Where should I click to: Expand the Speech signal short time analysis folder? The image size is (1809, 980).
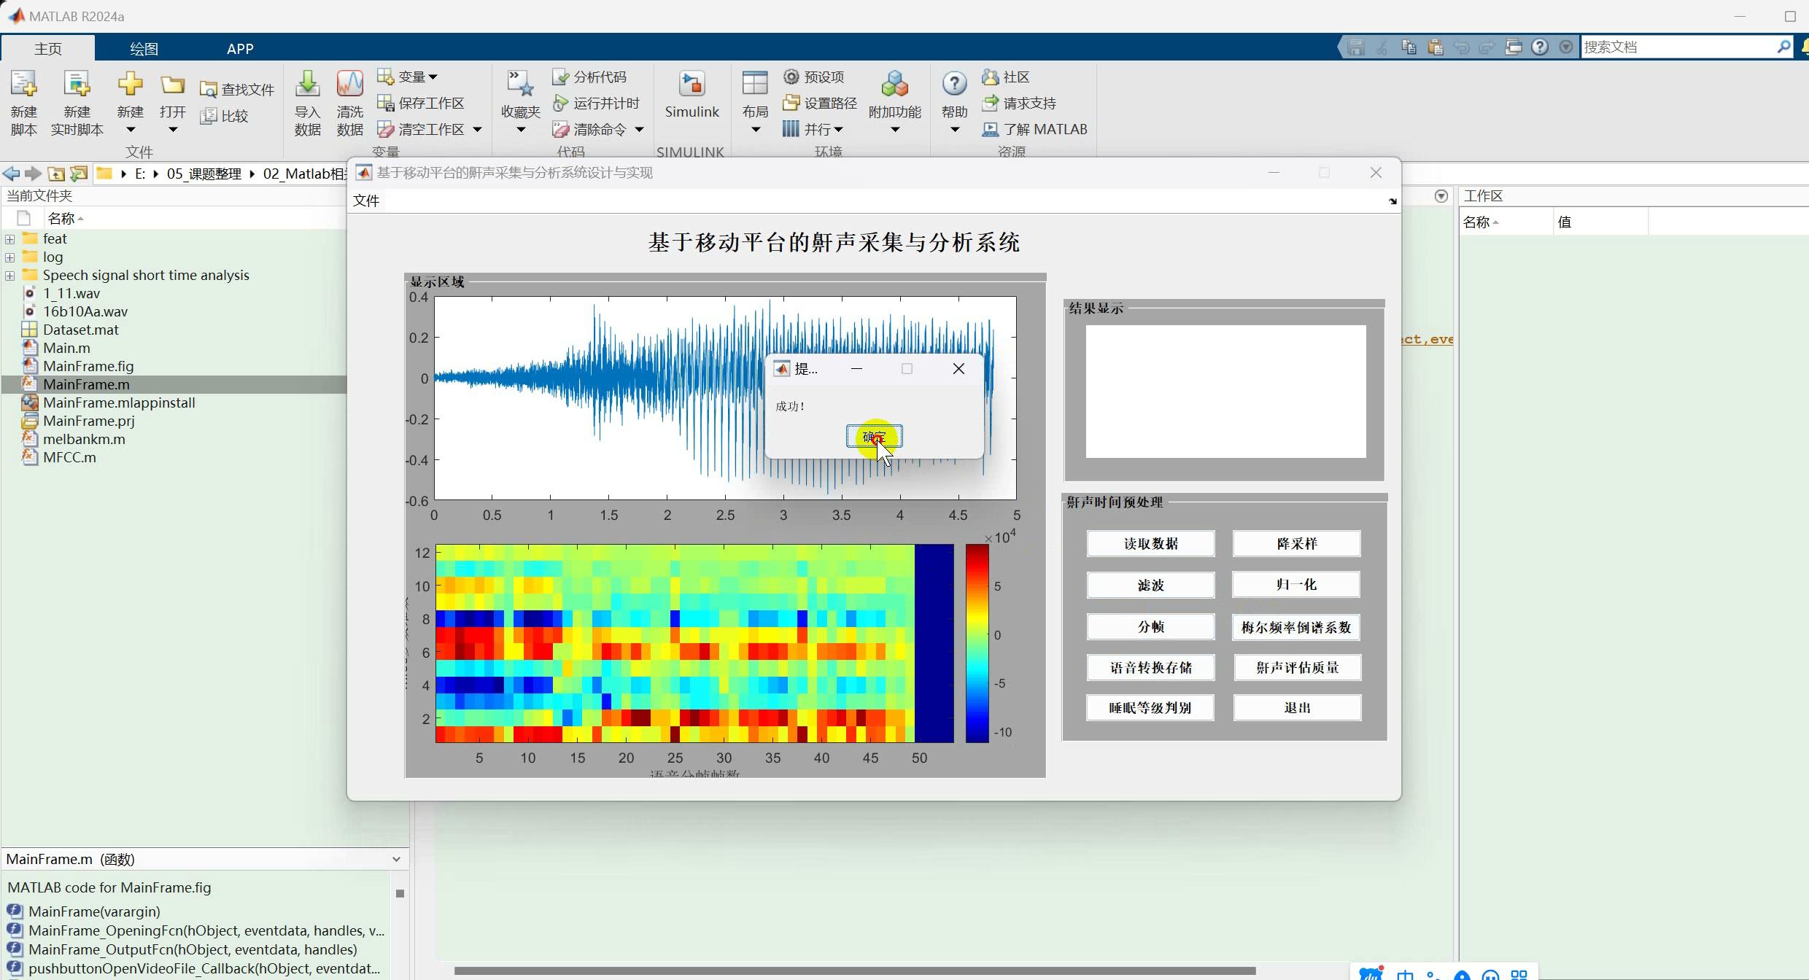point(9,276)
